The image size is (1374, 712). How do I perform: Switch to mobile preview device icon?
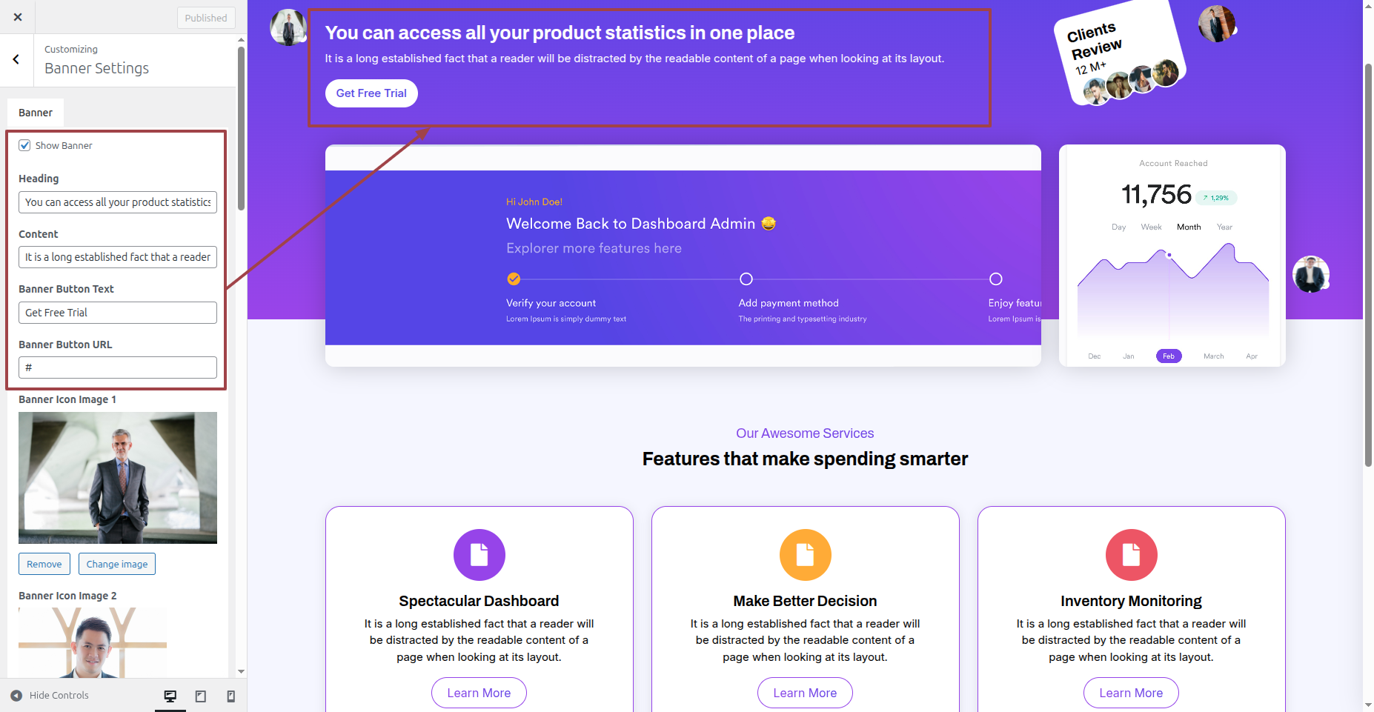[x=231, y=696]
